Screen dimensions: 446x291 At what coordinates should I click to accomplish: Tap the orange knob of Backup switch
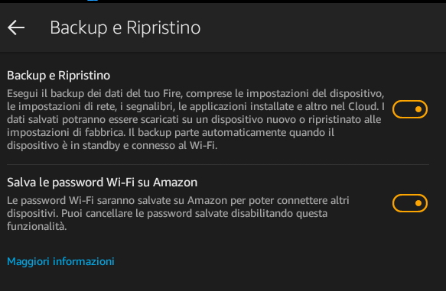coord(418,109)
